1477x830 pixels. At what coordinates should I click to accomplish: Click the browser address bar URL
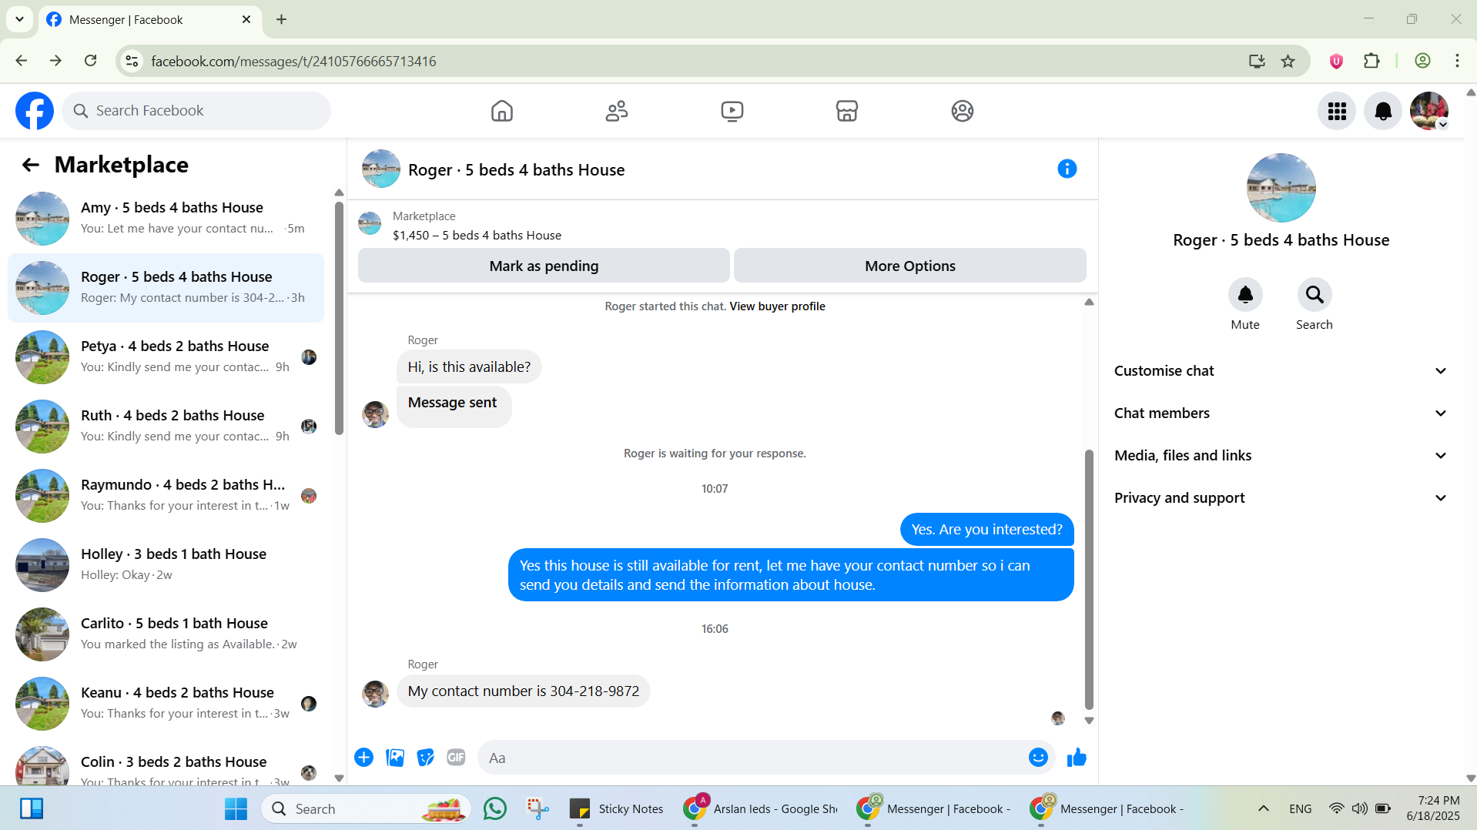click(293, 61)
